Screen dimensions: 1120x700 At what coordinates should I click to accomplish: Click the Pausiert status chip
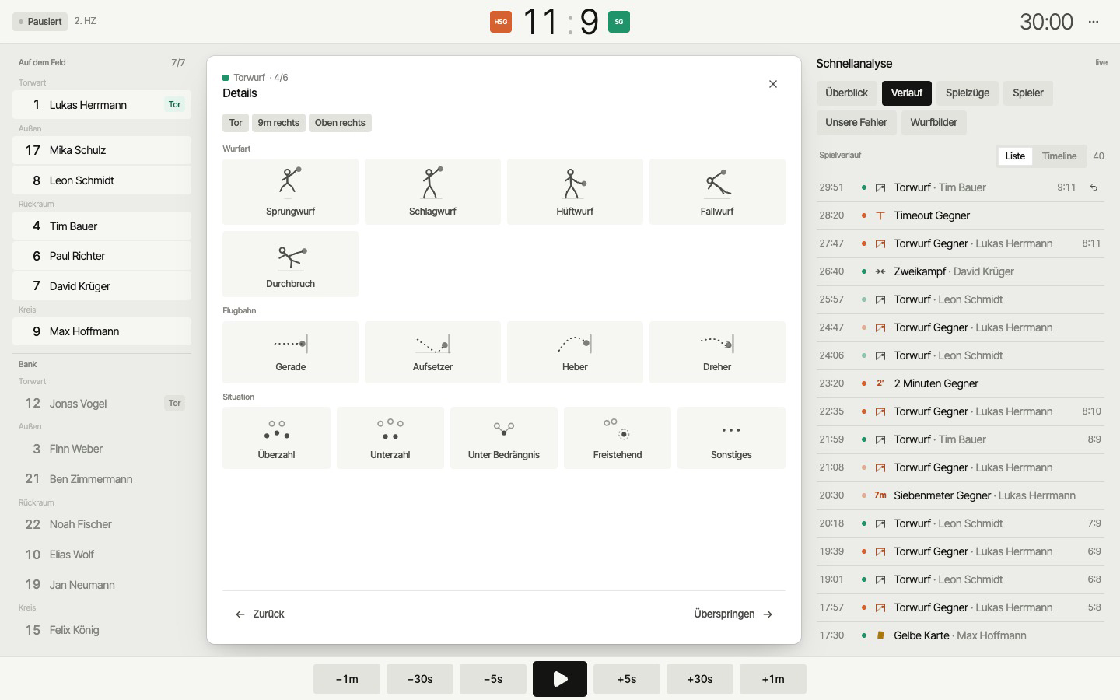click(x=40, y=22)
